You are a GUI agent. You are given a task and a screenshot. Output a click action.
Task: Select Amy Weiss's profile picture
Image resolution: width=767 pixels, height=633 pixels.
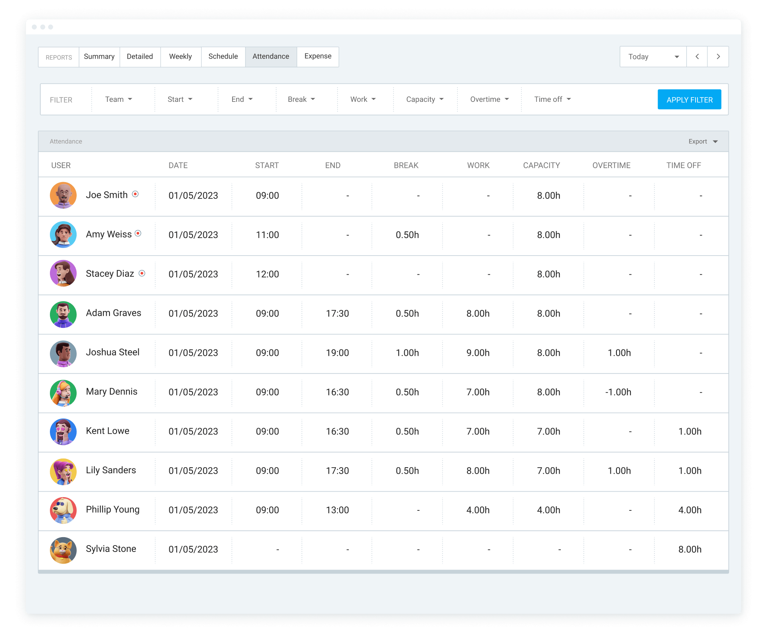[63, 234]
